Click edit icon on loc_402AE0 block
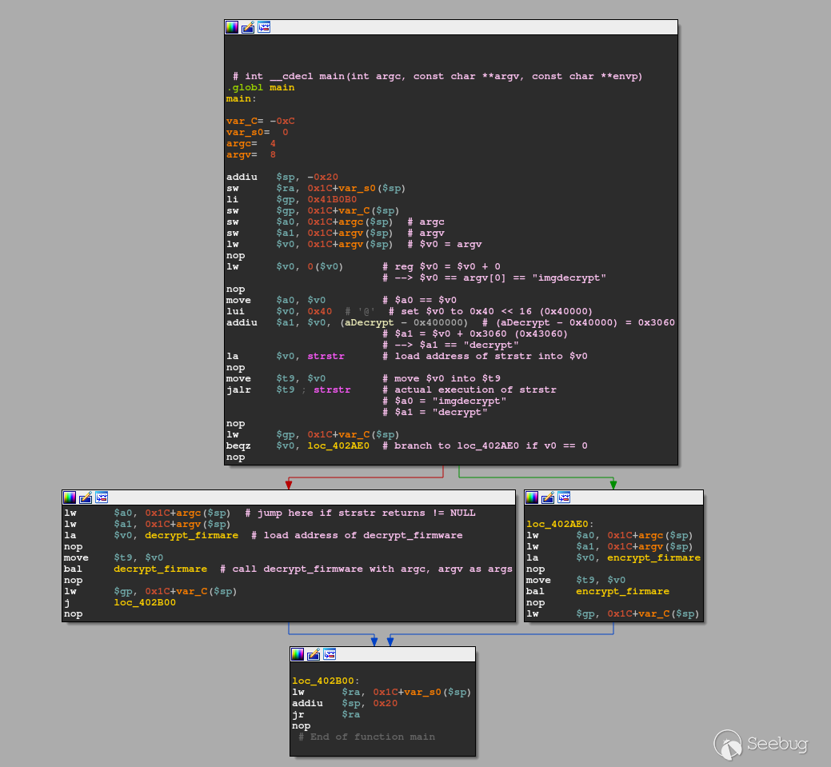 click(x=548, y=497)
